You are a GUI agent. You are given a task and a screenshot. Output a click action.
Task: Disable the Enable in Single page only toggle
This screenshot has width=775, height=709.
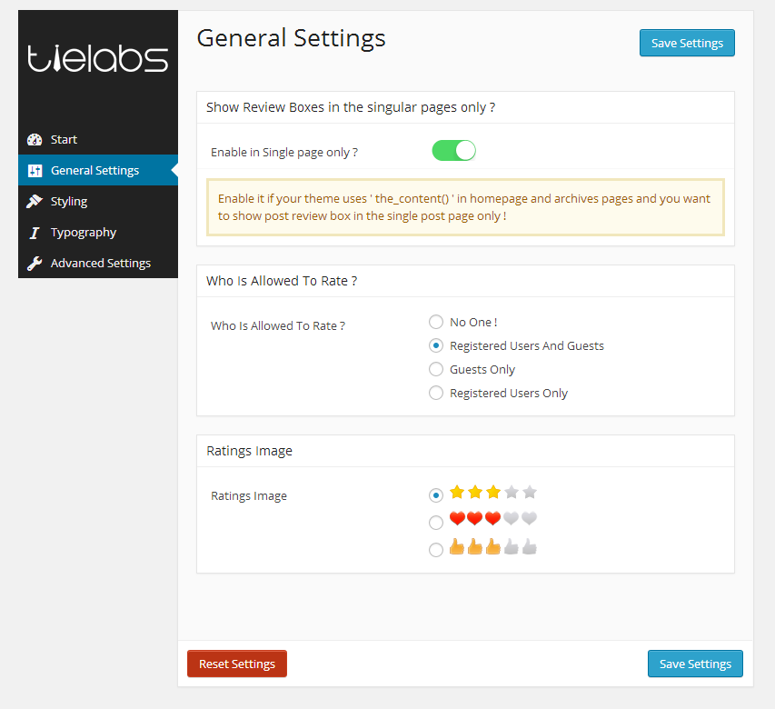tap(453, 152)
